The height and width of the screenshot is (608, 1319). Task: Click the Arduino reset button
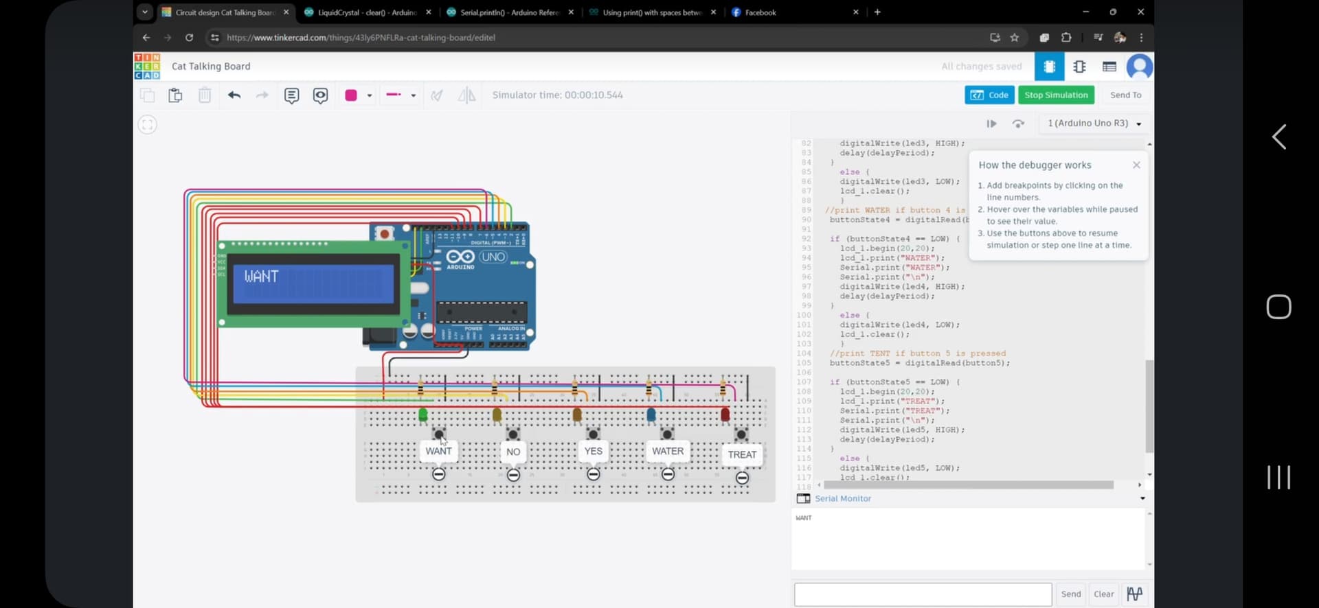(x=384, y=234)
